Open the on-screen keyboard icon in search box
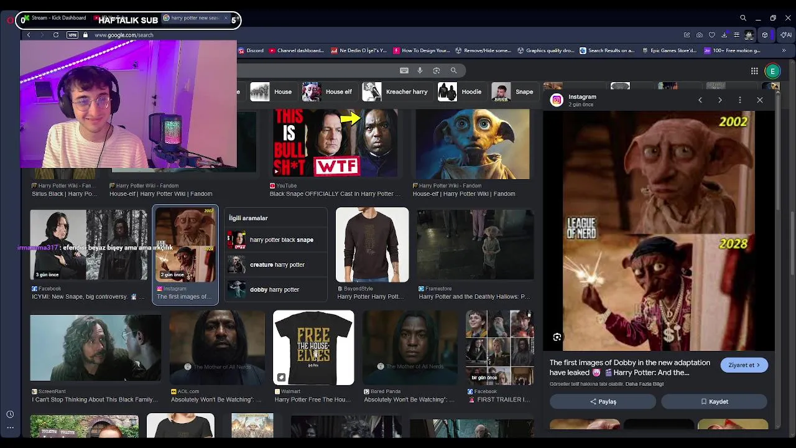 tap(404, 70)
